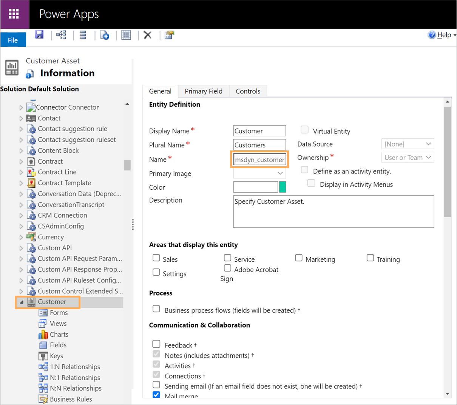457x405 pixels.
Task: Open the Ownership dropdown
Action: pyautogui.click(x=408, y=158)
